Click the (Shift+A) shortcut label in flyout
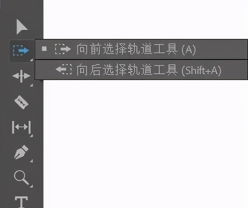The image size is (248, 208). pyautogui.click(x=201, y=70)
